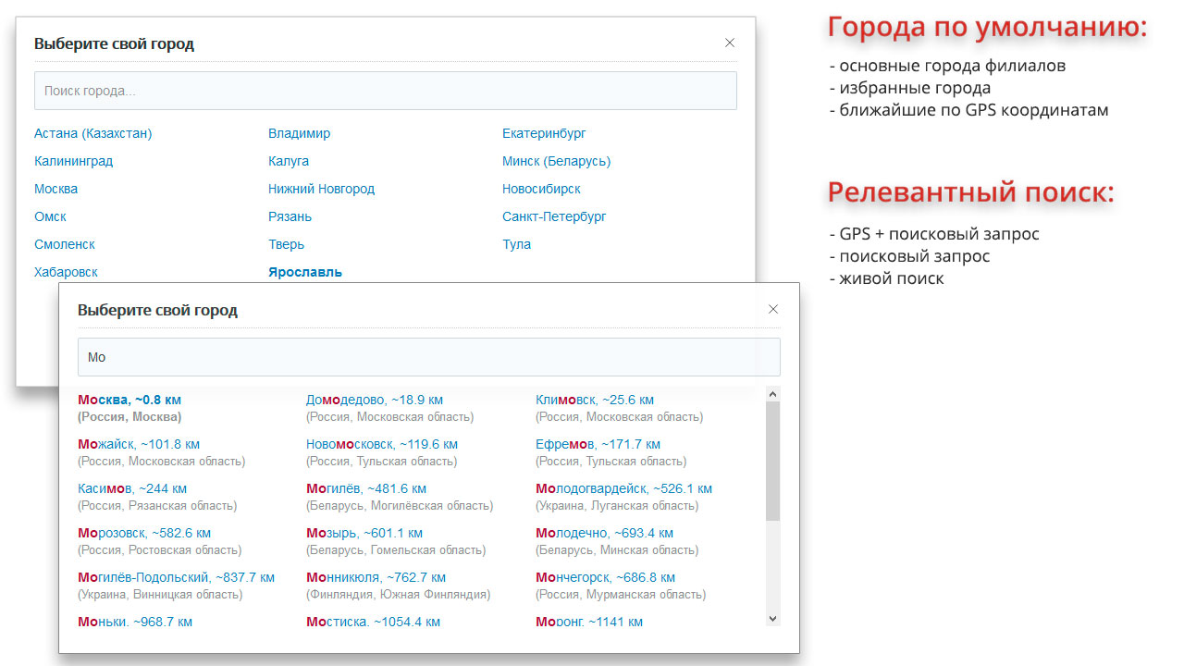This screenshot has height=666, width=1184.
Task: Click Астана (Казахстан) in default cities
Action: click(x=92, y=133)
